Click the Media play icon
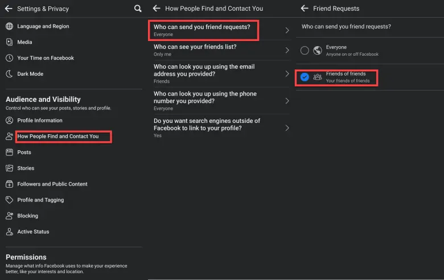444x280 pixels. (x=9, y=42)
